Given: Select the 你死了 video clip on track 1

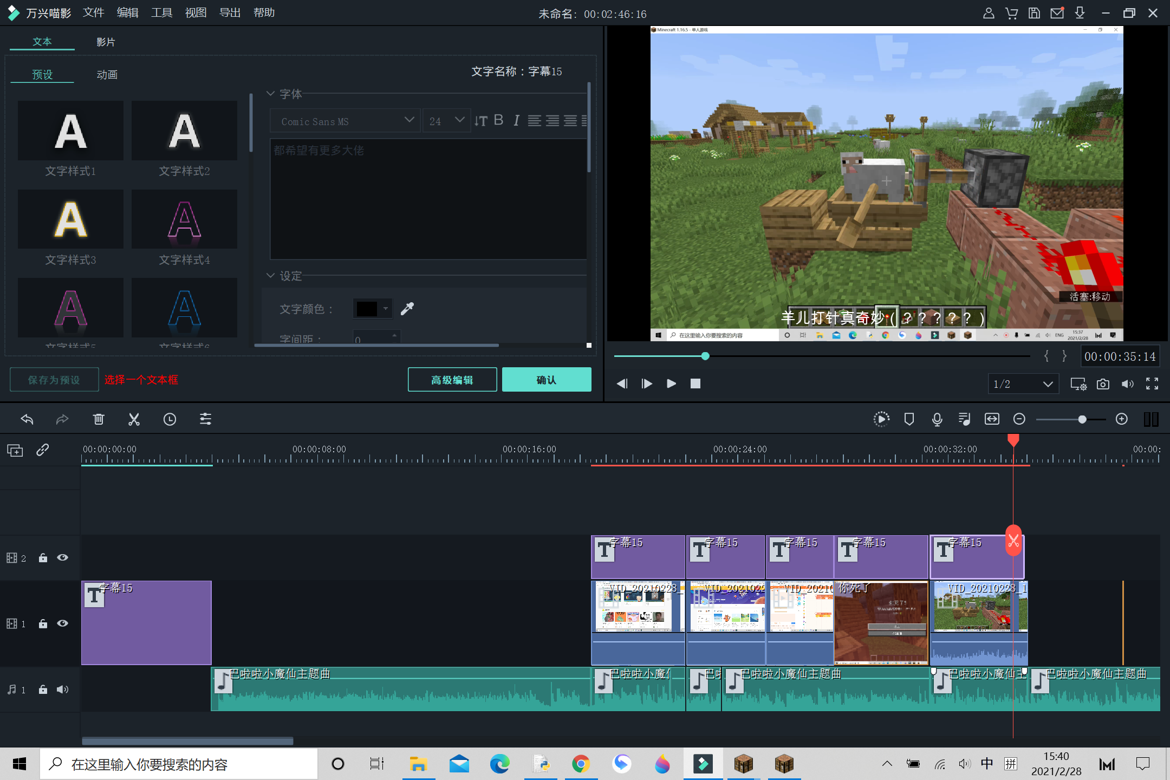Looking at the screenshot, I should pos(881,623).
